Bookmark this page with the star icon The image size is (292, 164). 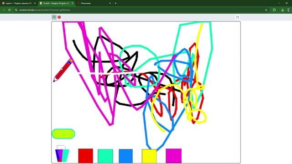coord(266,10)
